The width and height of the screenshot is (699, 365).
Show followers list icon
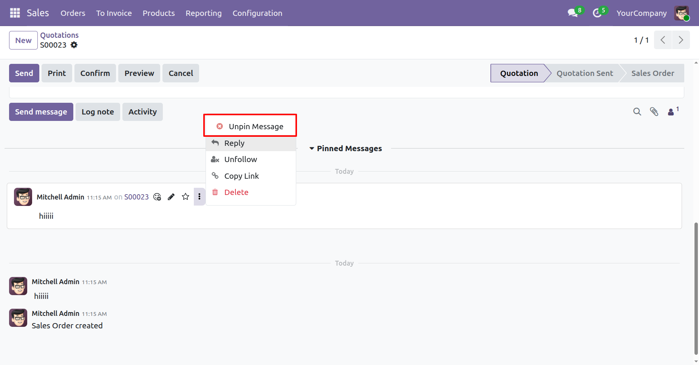point(671,111)
